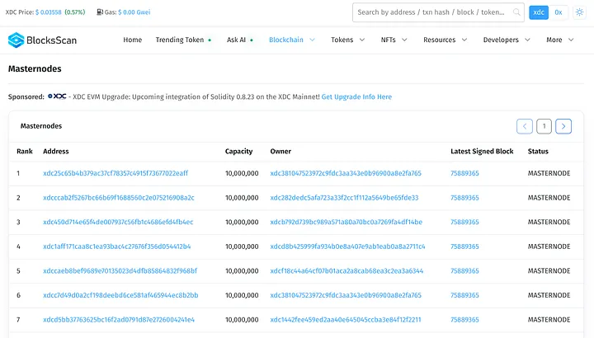Expand the Blockchain dropdown menu
The image size is (594, 338).
tap(292, 40)
